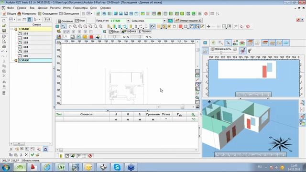Click the Символ column header in table
Viewport: 306px width, 172px height.
pos(87,114)
